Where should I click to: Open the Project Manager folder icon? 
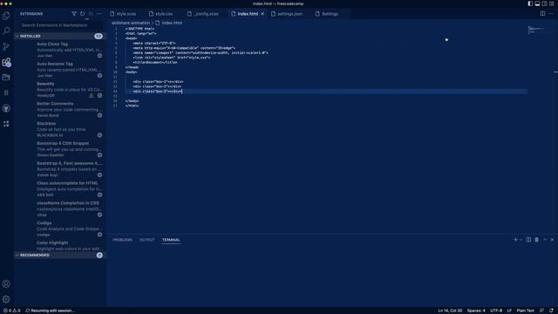click(x=6, y=78)
